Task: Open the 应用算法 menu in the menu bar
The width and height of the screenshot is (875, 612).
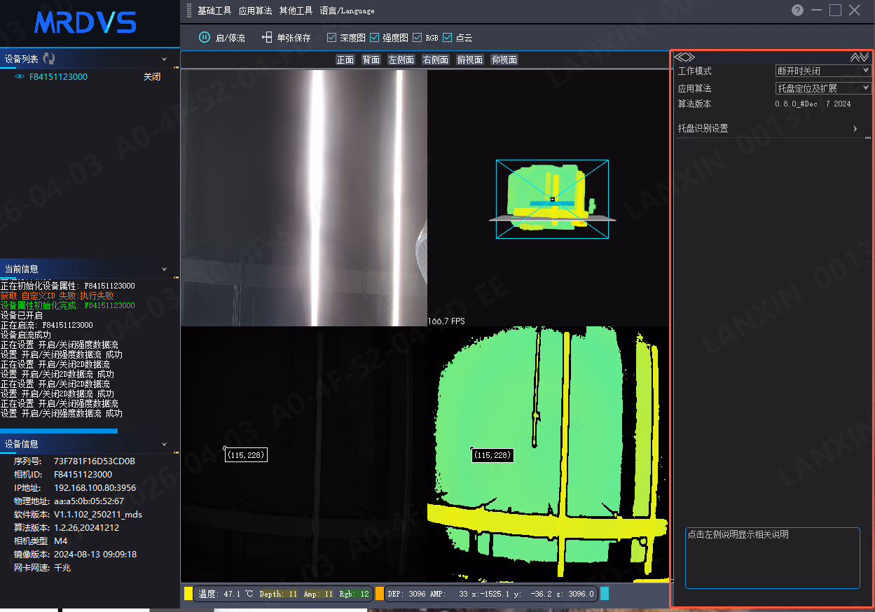Action: 255,11
